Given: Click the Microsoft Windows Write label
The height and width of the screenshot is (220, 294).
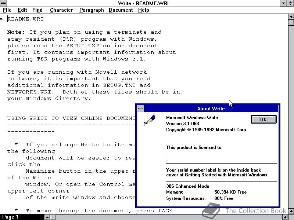Looking at the screenshot, I should click(x=192, y=118).
